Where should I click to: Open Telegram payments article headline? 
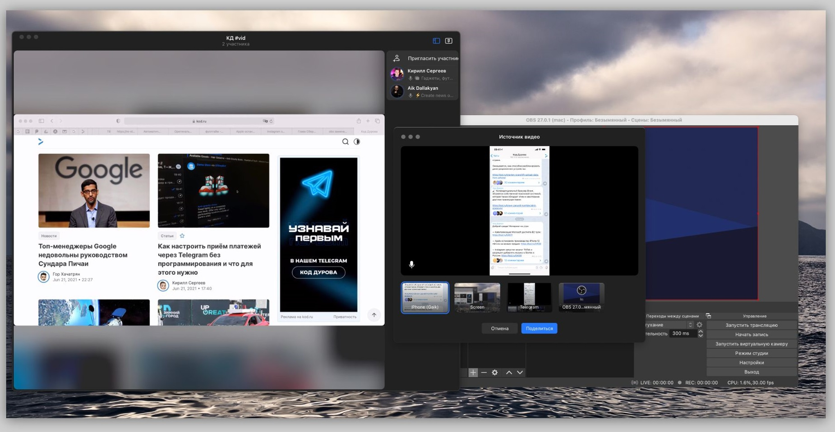click(209, 259)
